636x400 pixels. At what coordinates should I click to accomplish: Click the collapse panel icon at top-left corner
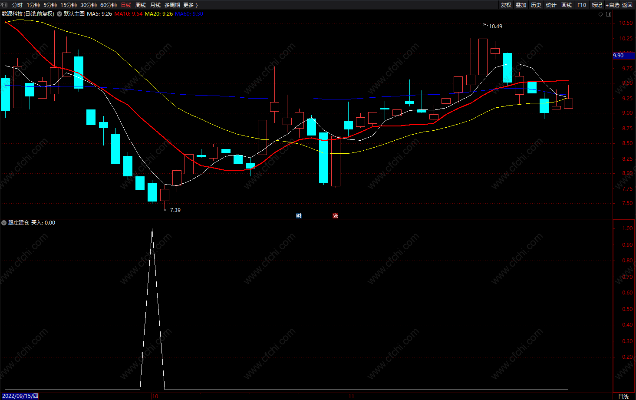point(4,5)
